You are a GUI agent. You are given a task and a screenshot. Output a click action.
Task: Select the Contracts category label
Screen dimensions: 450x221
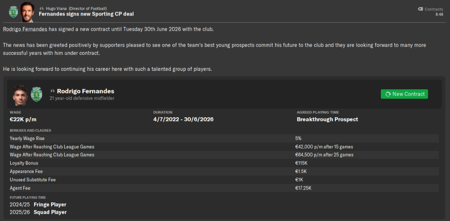(434, 9)
